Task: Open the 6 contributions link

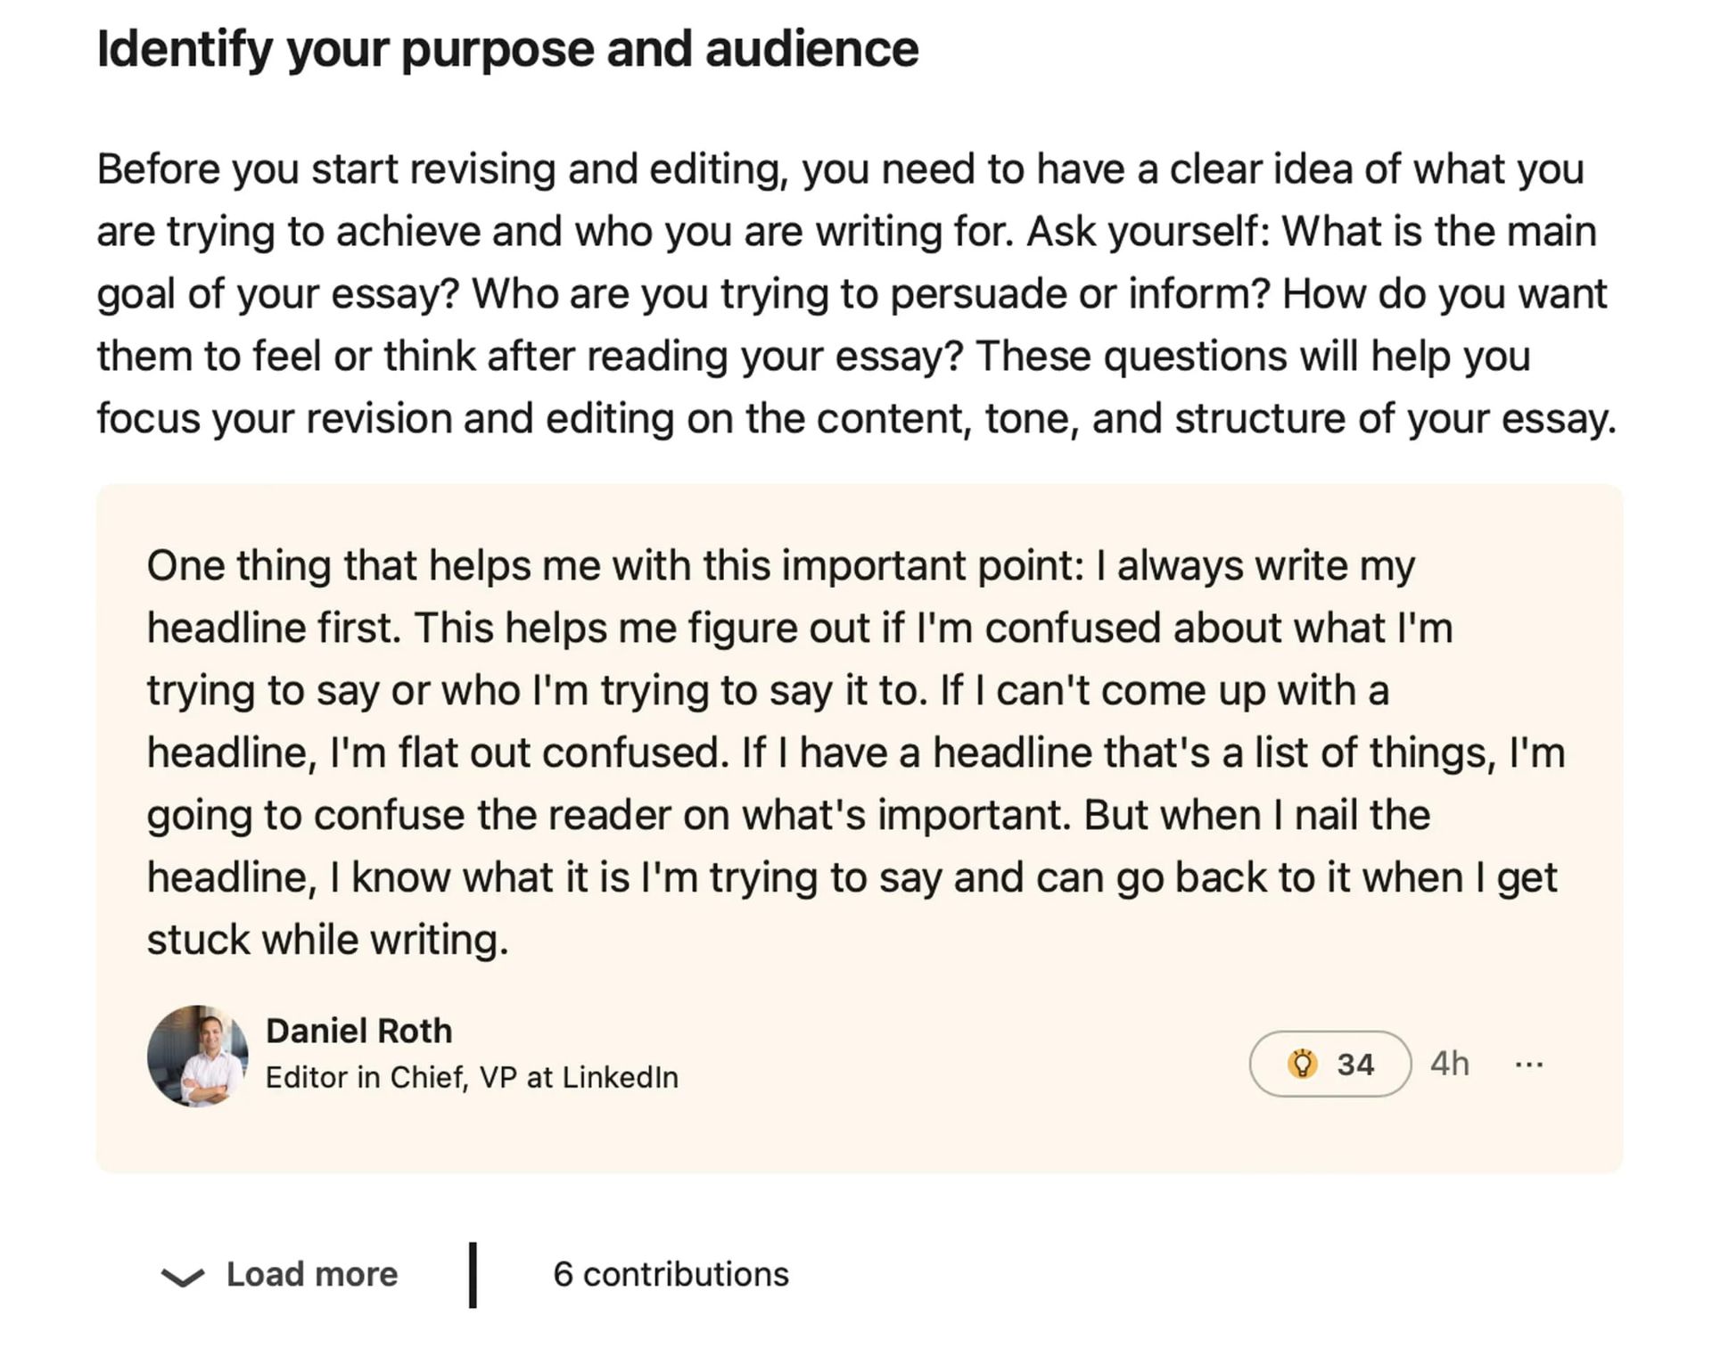Action: pyautogui.click(x=671, y=1274)
